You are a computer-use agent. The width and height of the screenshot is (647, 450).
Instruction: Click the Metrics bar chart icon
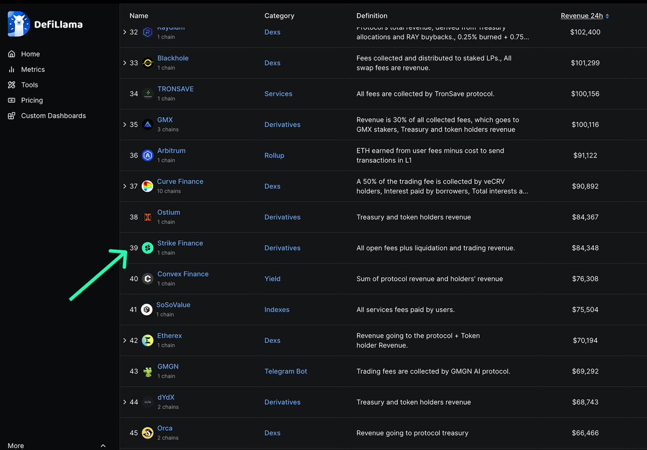12,70
